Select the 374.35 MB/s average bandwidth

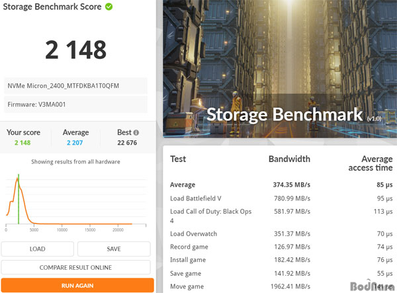click(x=292, y=185)
